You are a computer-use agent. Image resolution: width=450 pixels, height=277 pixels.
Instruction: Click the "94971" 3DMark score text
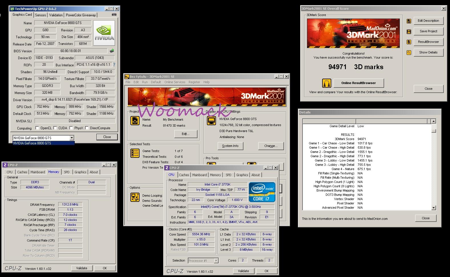click(x=337, y=67)
